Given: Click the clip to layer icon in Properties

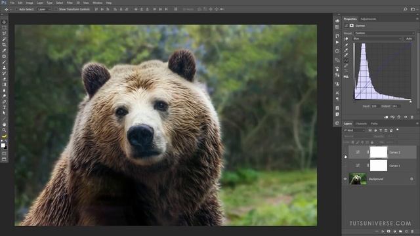Looking at the screenshot, I should (386, 117).
